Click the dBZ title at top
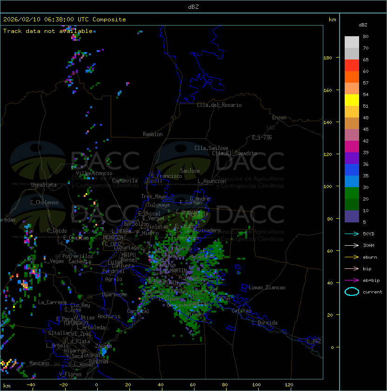The height and width of the screenshot is (391, 387). point(193,7)
